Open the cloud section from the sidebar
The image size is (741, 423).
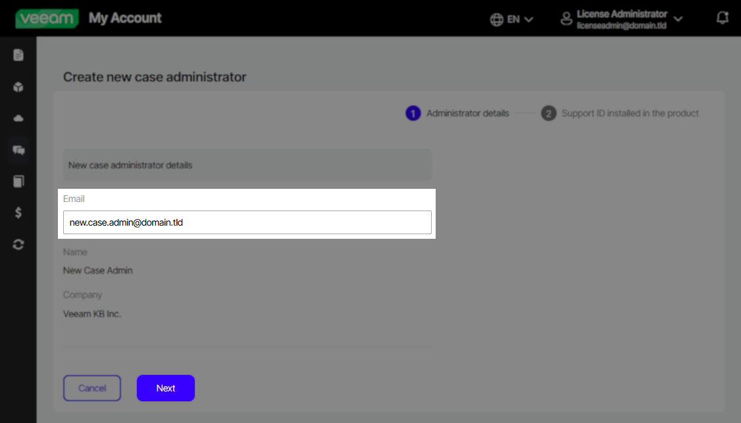18,118
